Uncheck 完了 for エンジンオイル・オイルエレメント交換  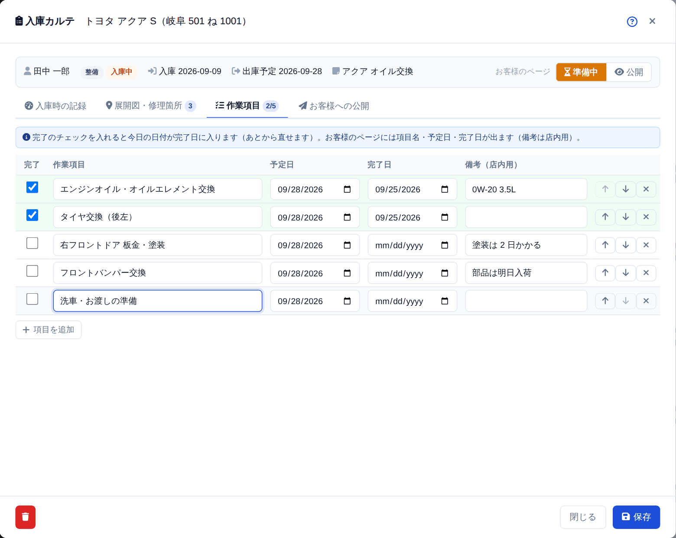(32, 187)
